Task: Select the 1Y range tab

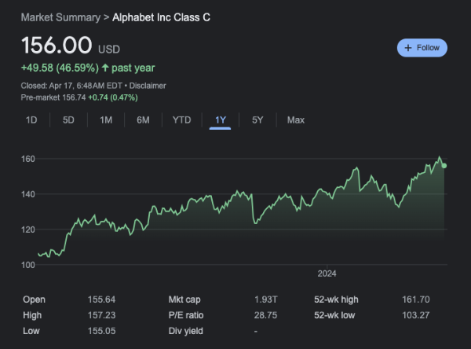Action: coord(220,120)
